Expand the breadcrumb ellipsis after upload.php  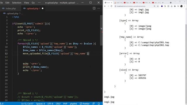22,14
